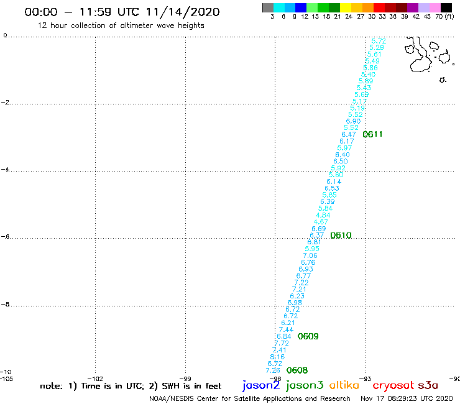Click the -8 latitude axis label
The width and height of the screenshot is (460, 404).
pos(5,305)
